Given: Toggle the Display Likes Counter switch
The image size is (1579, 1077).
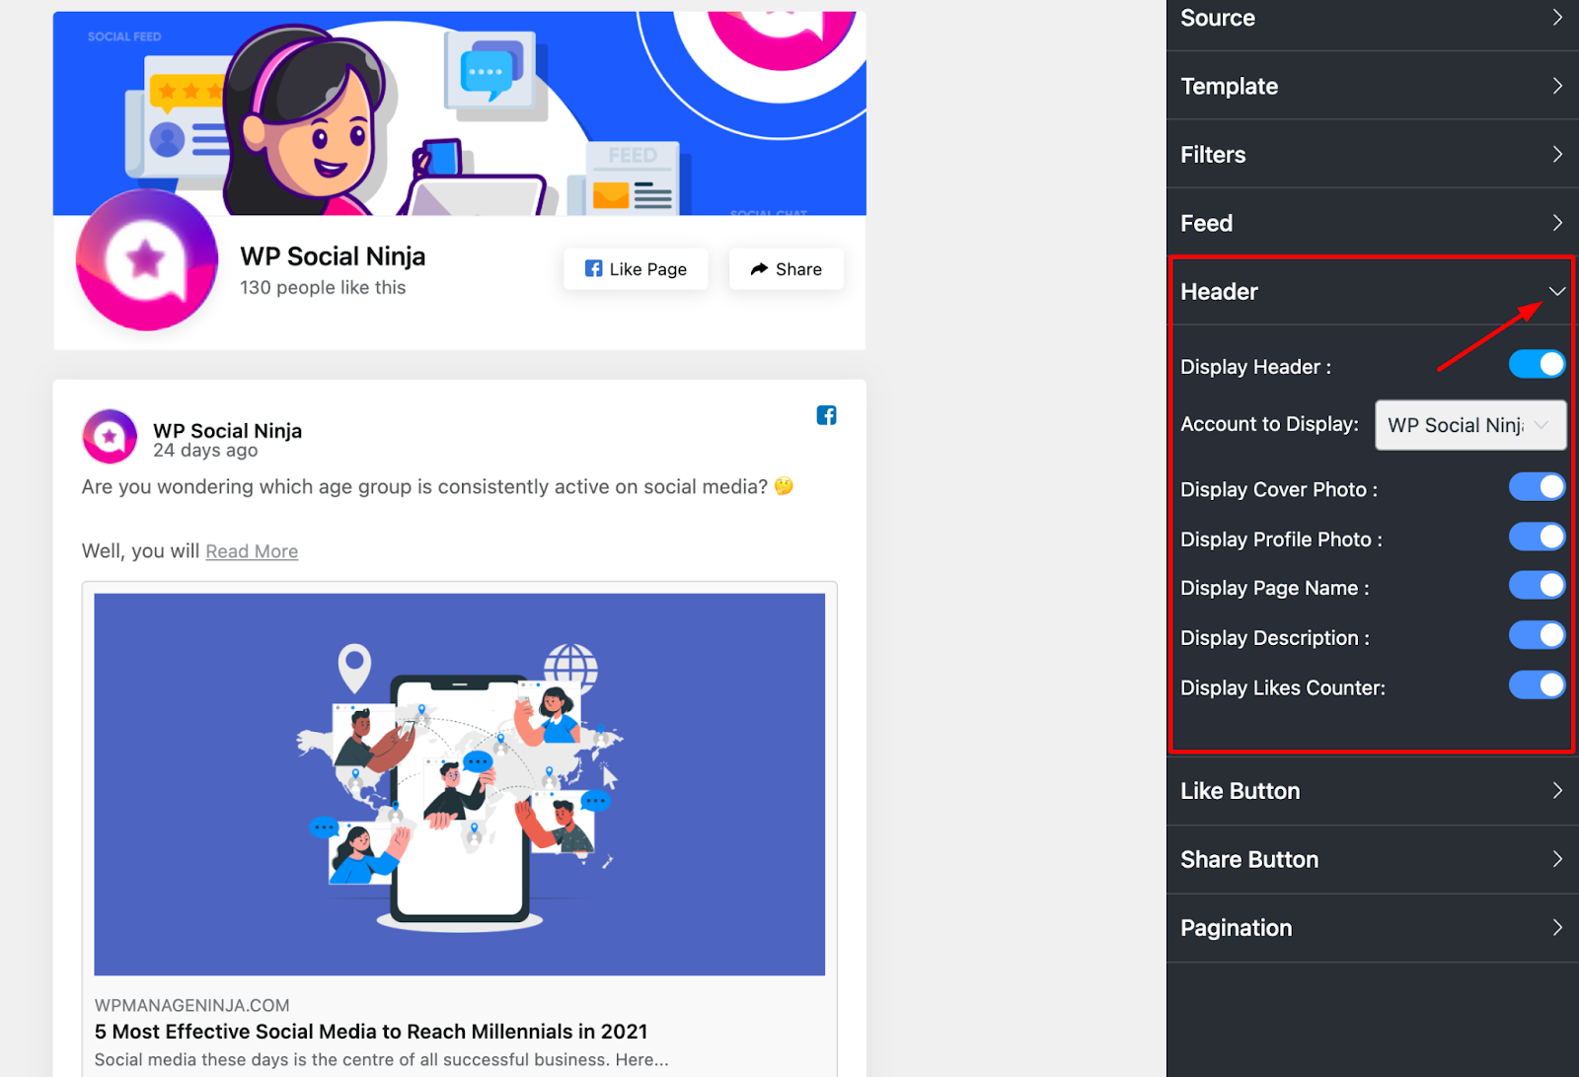Looking at the screenshot, I should (1537, 685).
